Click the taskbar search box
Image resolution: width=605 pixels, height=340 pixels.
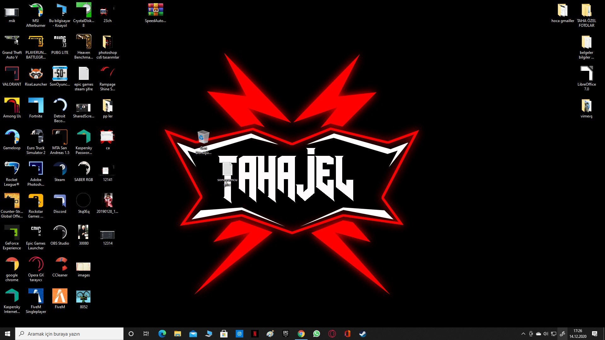pos(69,334)
